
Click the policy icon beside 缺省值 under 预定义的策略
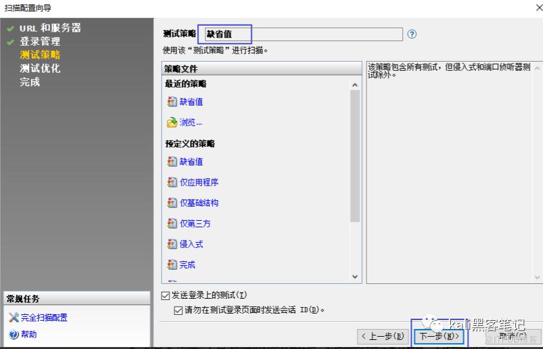pyautogui.click(x=172, y=162)
